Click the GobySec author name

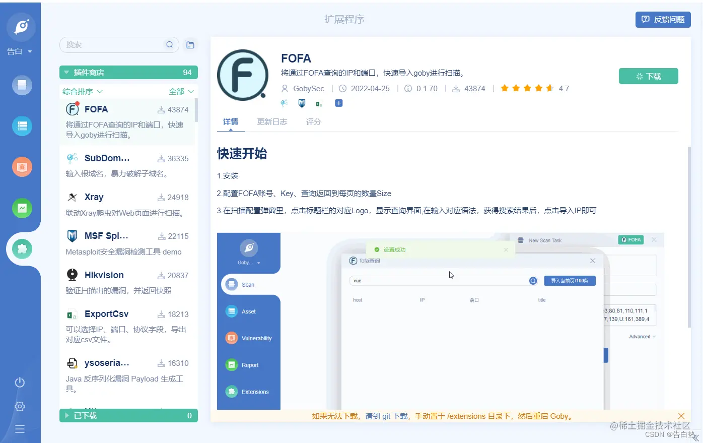click(309, 88)
